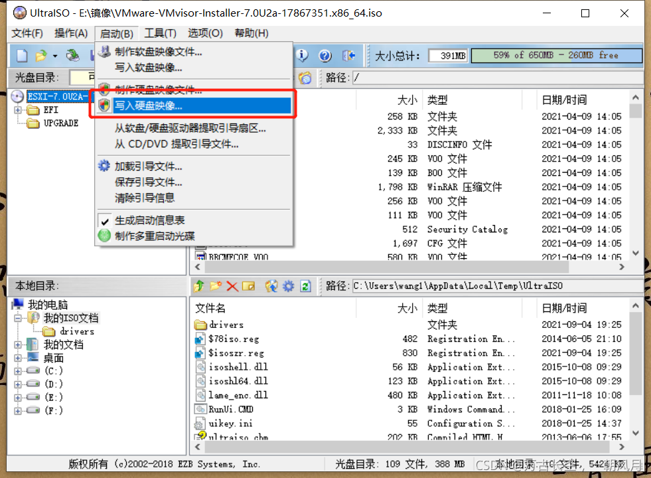The width and height of the screenshot is (651, 478).
Task: Click the New file toolbar icon
Action: [22, 56]
